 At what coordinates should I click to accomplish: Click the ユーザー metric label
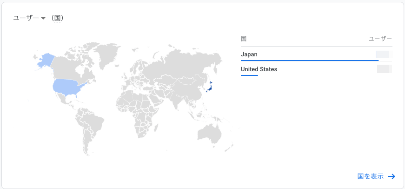click(26, 18)
